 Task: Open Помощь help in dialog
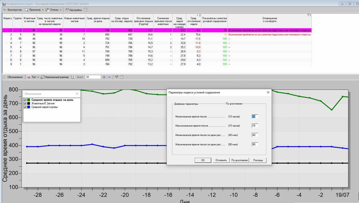258,160
